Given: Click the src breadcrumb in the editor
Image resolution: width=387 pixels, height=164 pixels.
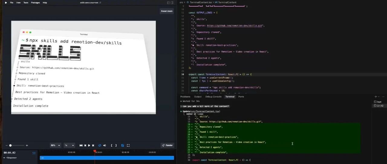Looking at the screenshot, I should 181,2.
